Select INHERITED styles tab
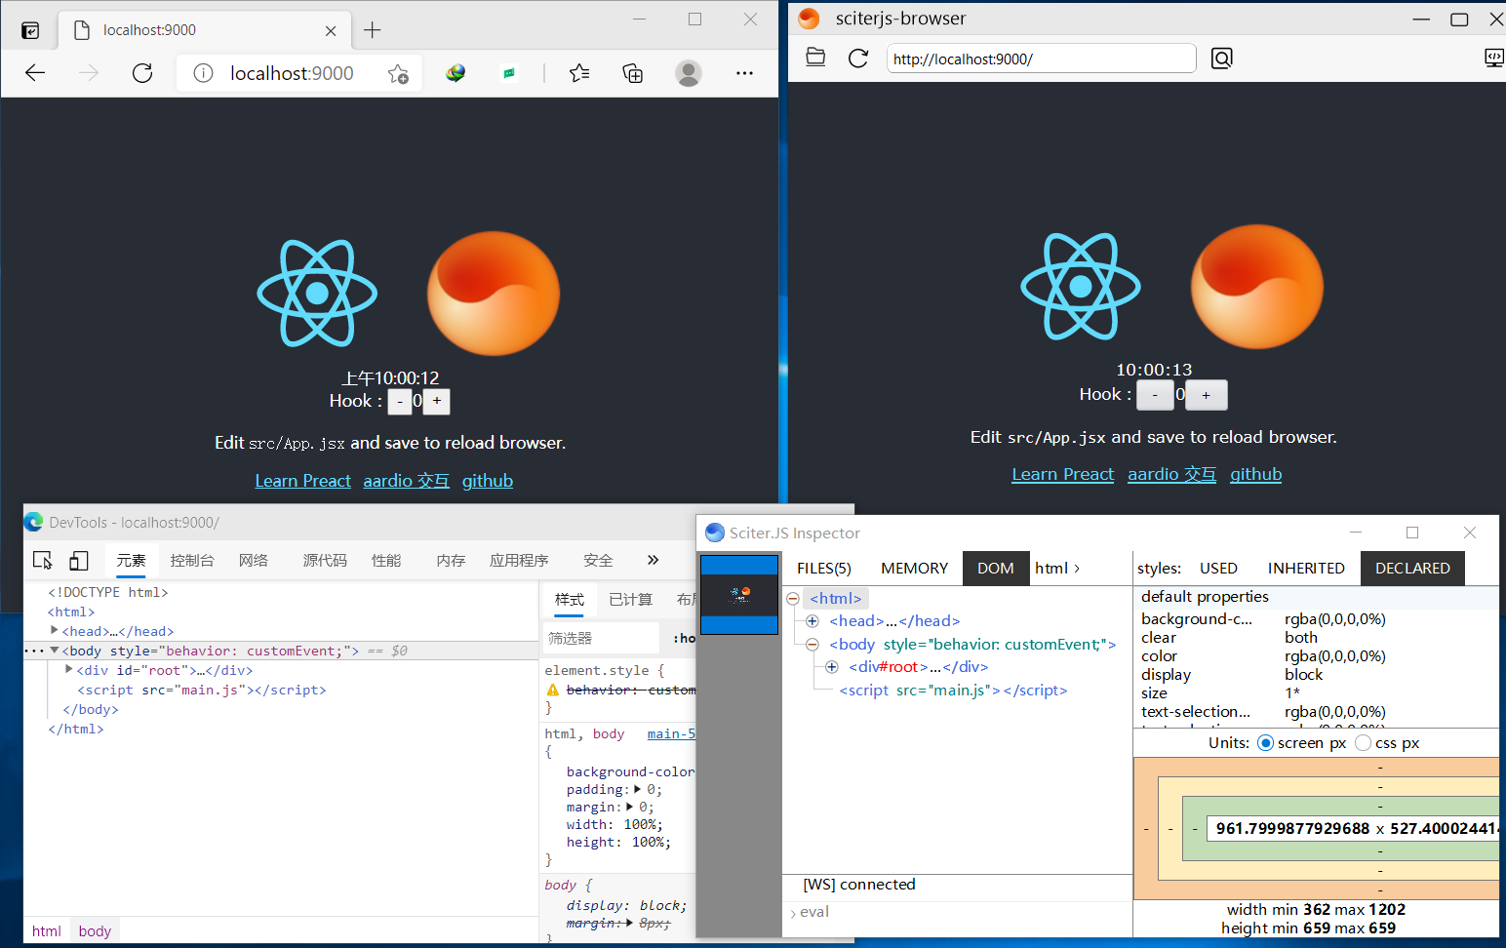Image resolution: width=1506 pixels, height=948 pixels. tap(1306, 568)
